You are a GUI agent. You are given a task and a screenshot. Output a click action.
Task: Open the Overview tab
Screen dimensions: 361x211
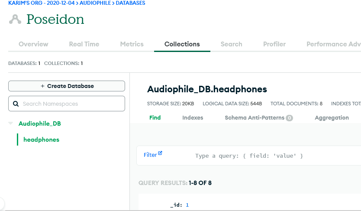(33, 44)
